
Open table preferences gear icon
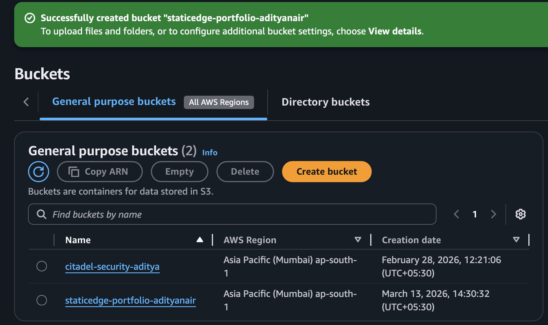521,214
